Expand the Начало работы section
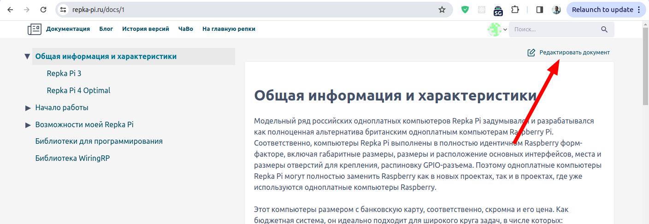Viewport: 649px width, 224px height. (28, 108)
